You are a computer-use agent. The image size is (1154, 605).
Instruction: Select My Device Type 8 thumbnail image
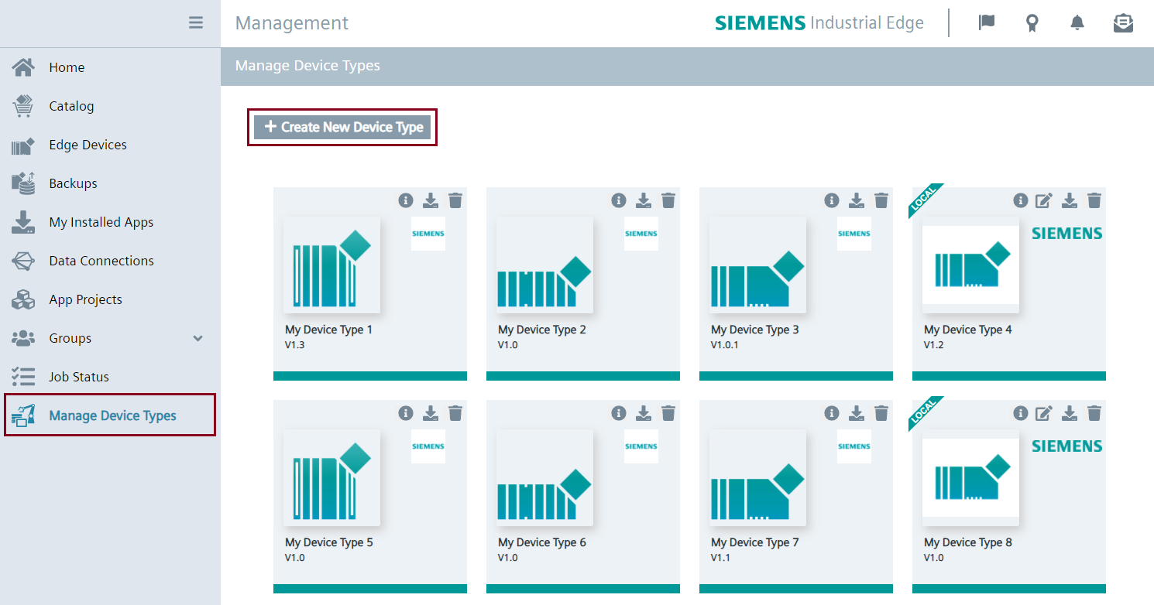pos(971,477)
